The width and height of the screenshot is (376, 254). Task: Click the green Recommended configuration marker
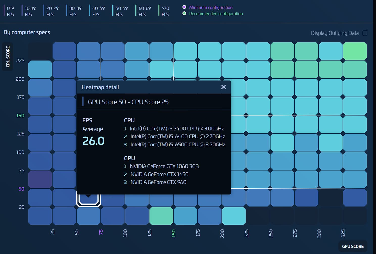184,13
